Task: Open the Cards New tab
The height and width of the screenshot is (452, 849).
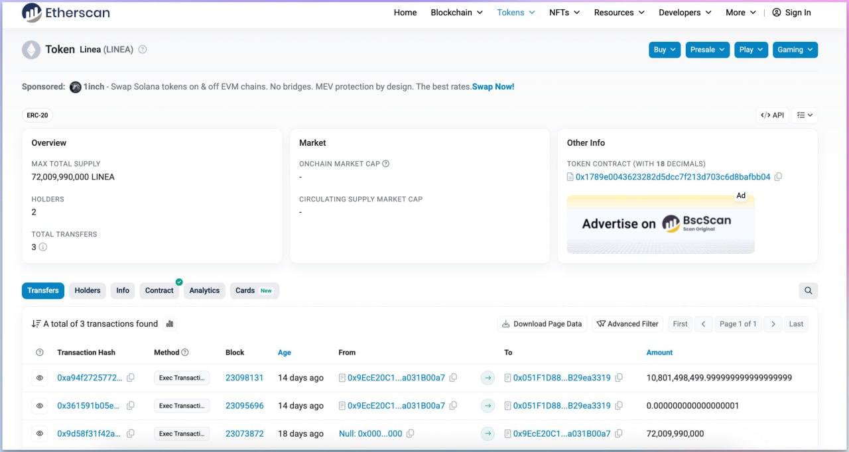Action: (254, 290)
